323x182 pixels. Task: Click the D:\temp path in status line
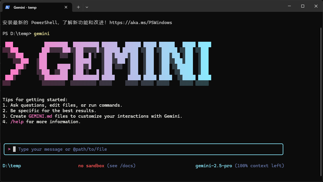12,166
